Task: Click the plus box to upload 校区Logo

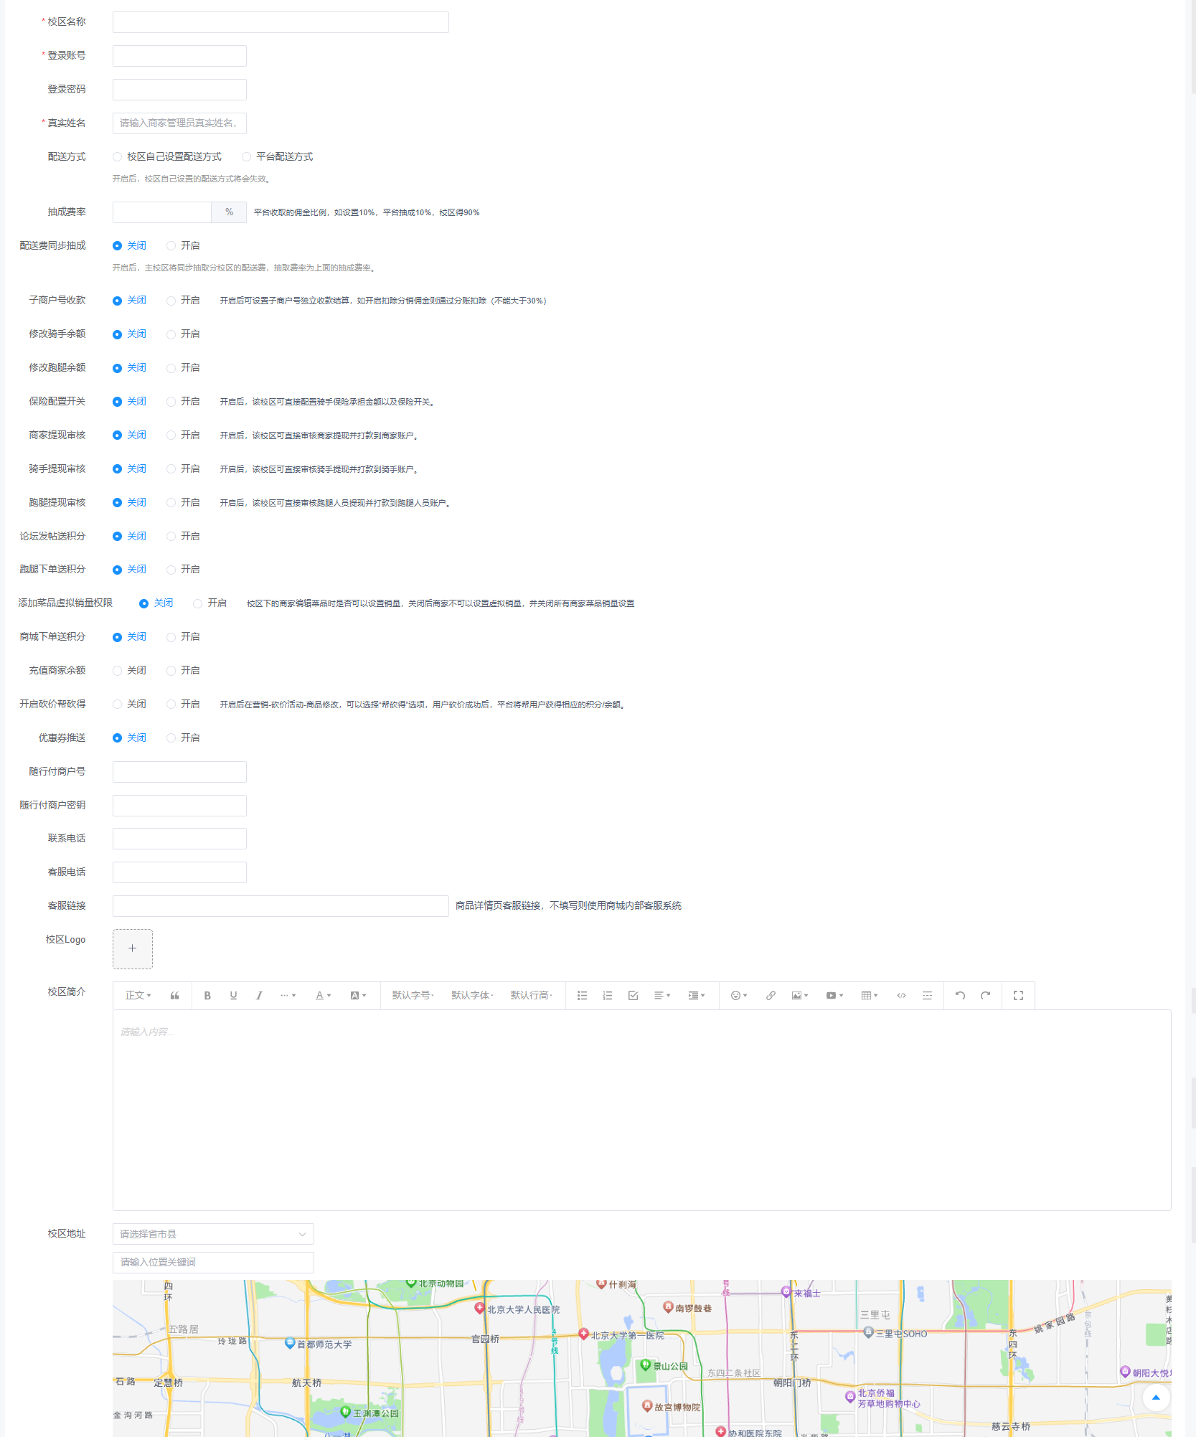Action: [133, 948]
